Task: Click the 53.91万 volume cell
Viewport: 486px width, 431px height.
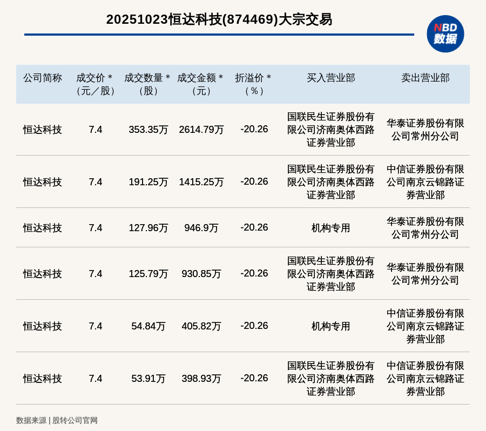Action: click(x=148, y=379)
